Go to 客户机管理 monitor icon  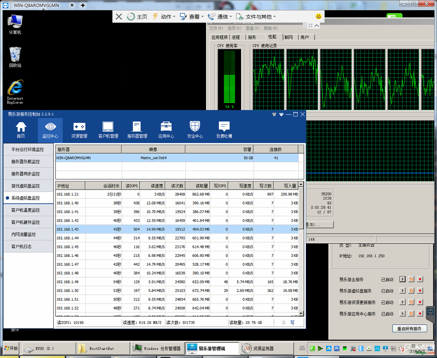(x=108, y=130)
